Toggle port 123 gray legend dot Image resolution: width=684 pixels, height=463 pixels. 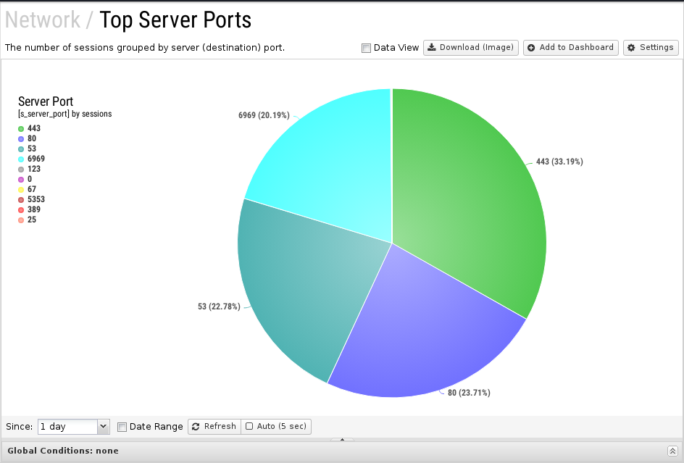point(21,170)
